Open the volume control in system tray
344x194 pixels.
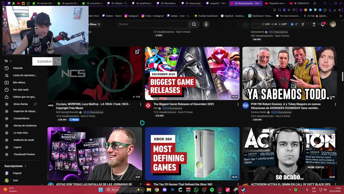[325, 190]
